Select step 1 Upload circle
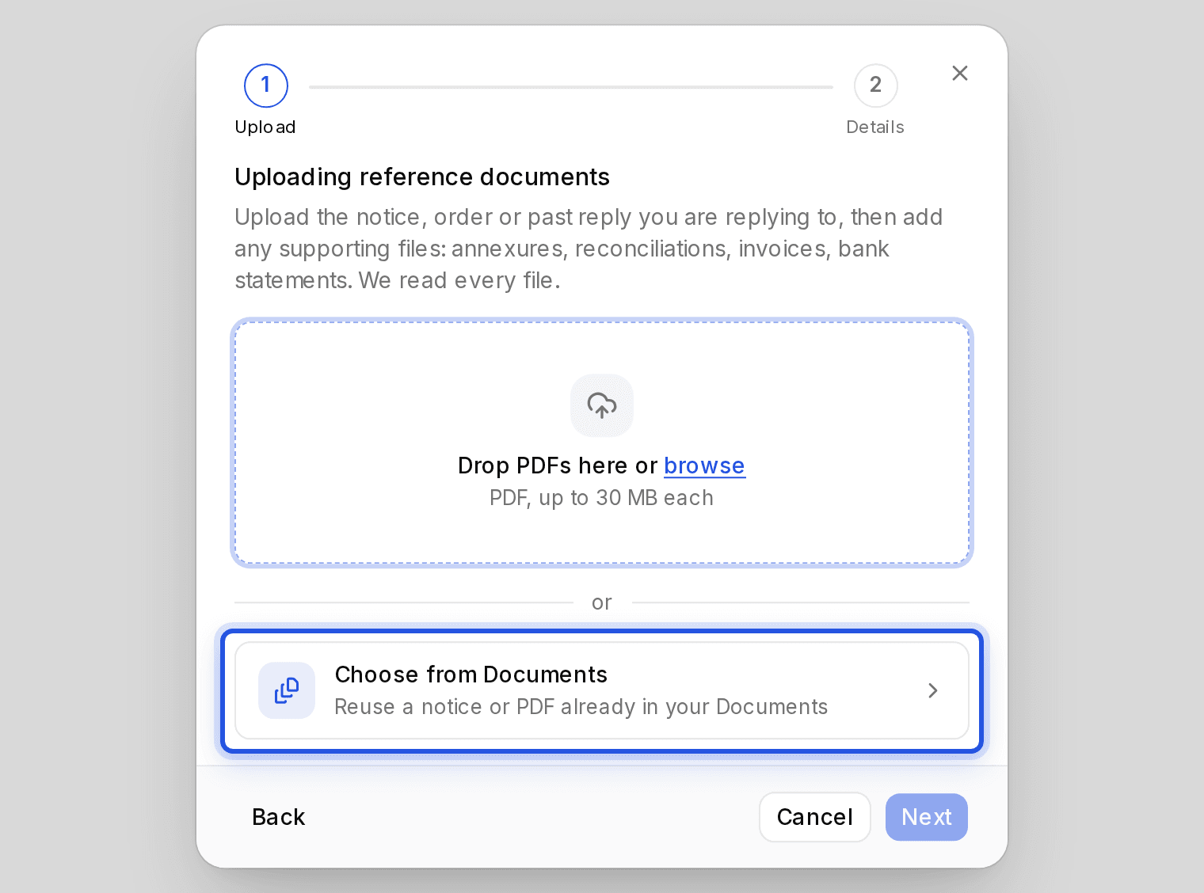This screenshot has height=893, width=1204. tap(266, 85)
